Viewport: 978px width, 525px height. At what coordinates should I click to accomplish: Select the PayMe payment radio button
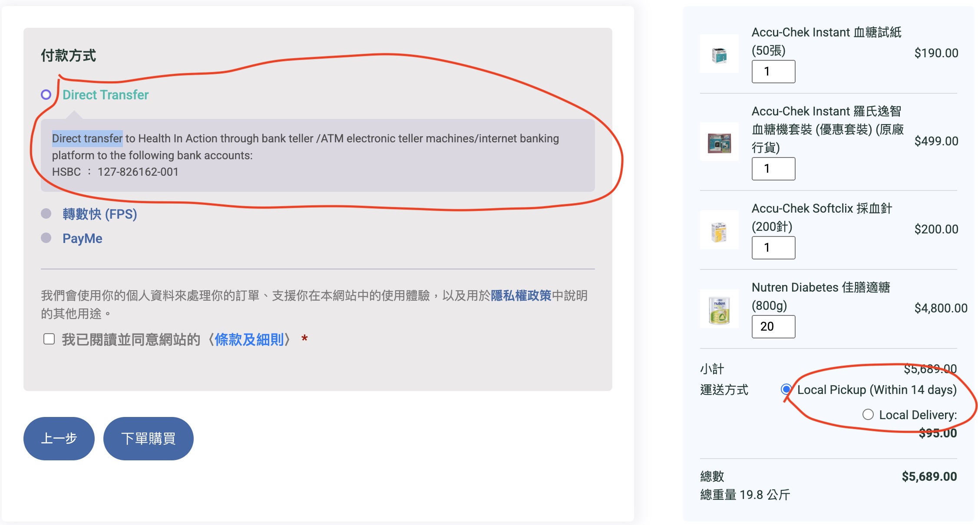click(46, 238)
